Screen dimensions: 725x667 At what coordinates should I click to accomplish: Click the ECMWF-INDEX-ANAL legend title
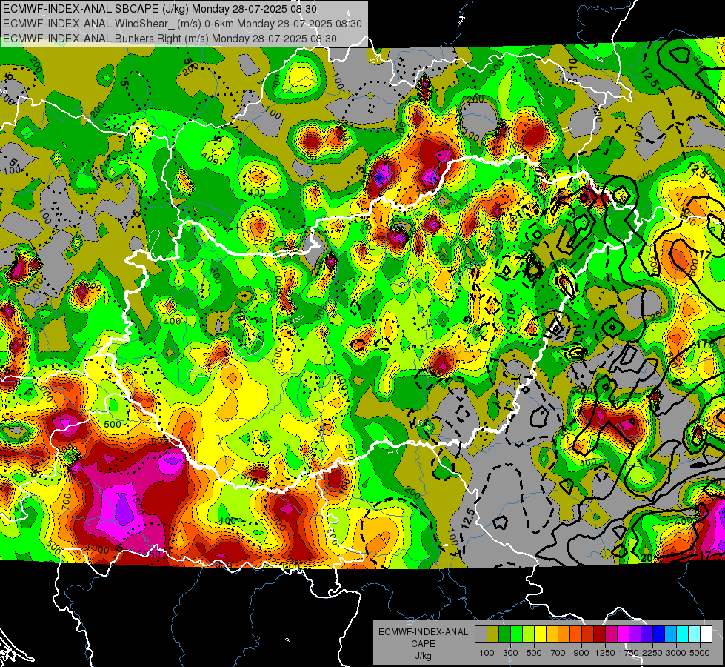(423, 632)
